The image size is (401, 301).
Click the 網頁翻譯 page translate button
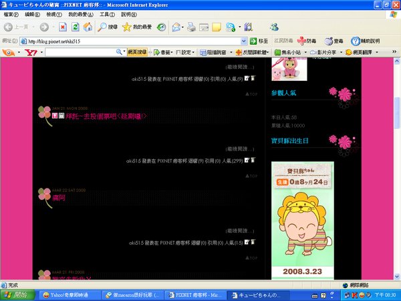point(359,52)
